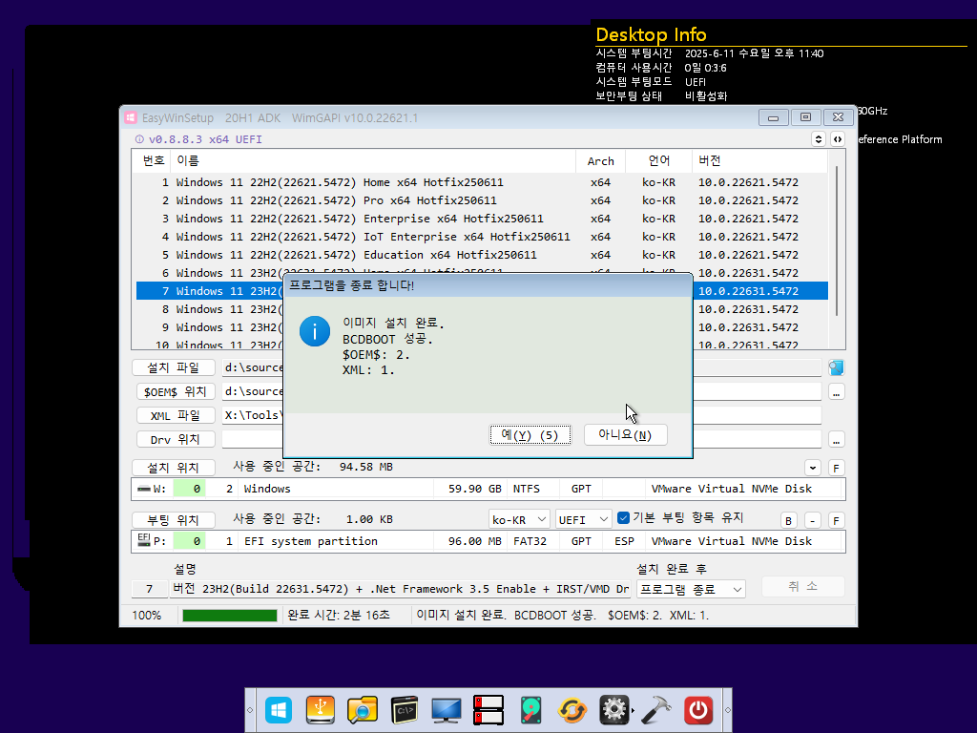
Task: Click the dock's left diamond handle
Action: [250, 710]
